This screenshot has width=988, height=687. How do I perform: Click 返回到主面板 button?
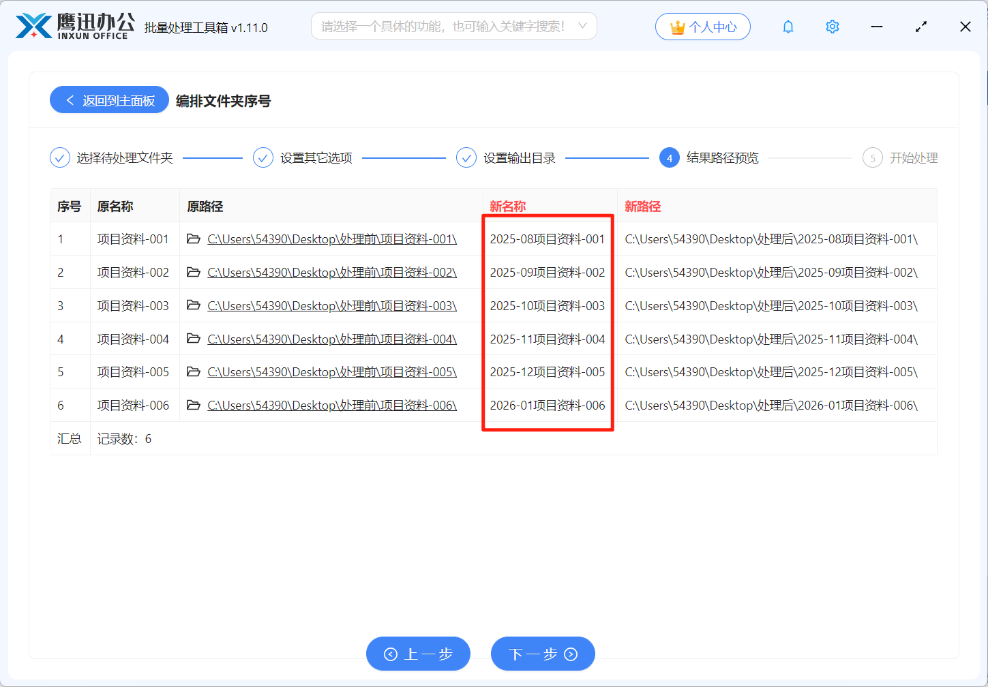pyautogui.click(x=109, y=100)
